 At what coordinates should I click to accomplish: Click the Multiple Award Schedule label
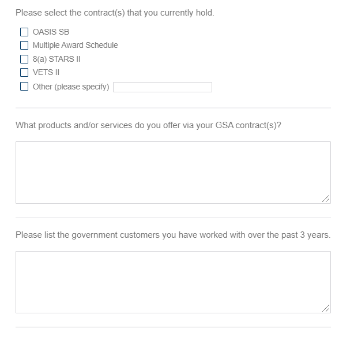coord(75,45)
